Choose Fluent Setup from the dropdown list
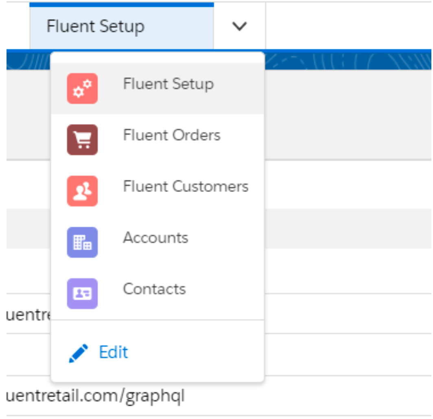This screenshot has height=419, width=433. (168, 84)
